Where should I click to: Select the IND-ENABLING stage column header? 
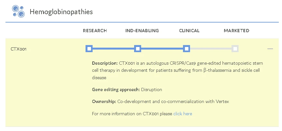(142, 31)
